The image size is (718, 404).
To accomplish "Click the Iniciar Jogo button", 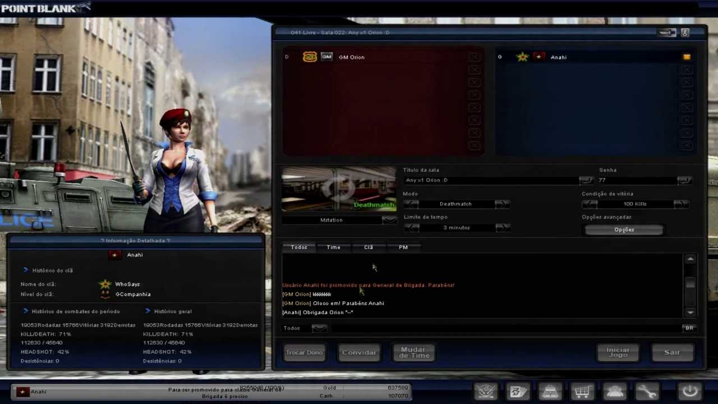I will pyautogui.click(x=618, y=352).
